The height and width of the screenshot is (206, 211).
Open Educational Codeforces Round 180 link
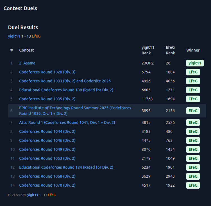tap(66, 90)
